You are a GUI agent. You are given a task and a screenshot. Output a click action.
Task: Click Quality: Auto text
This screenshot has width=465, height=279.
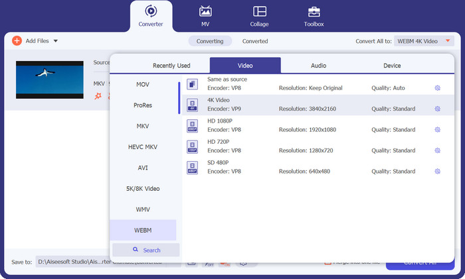388,88
